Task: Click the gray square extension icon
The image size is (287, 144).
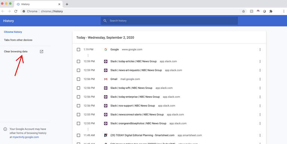Action: click(x=251, y=11)
